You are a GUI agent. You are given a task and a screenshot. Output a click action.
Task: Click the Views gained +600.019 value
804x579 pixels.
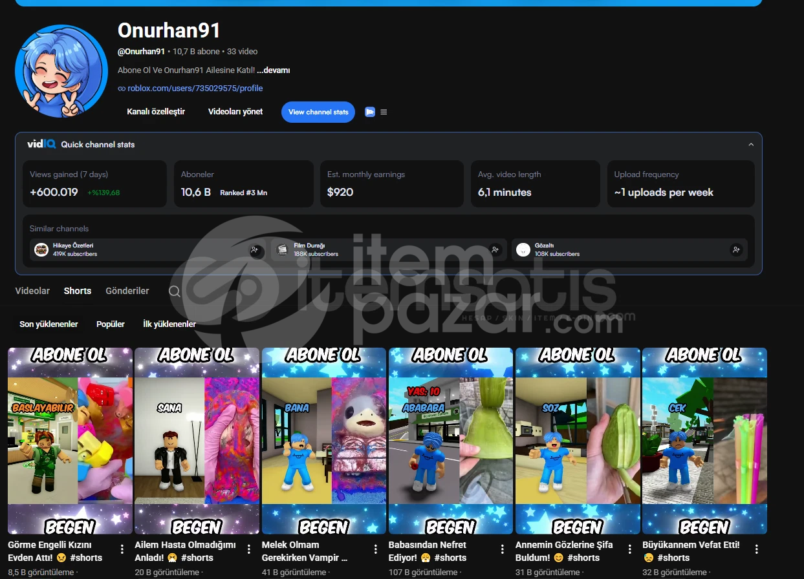pyautogui.click(x=54, y=193)
